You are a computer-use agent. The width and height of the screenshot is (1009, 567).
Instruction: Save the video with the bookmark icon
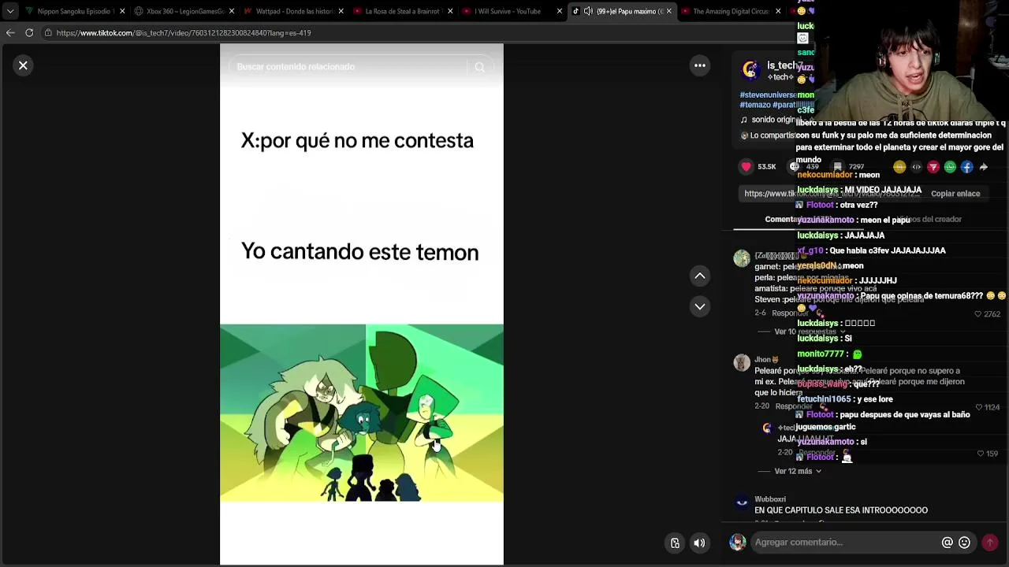click(x=837, y=167)
